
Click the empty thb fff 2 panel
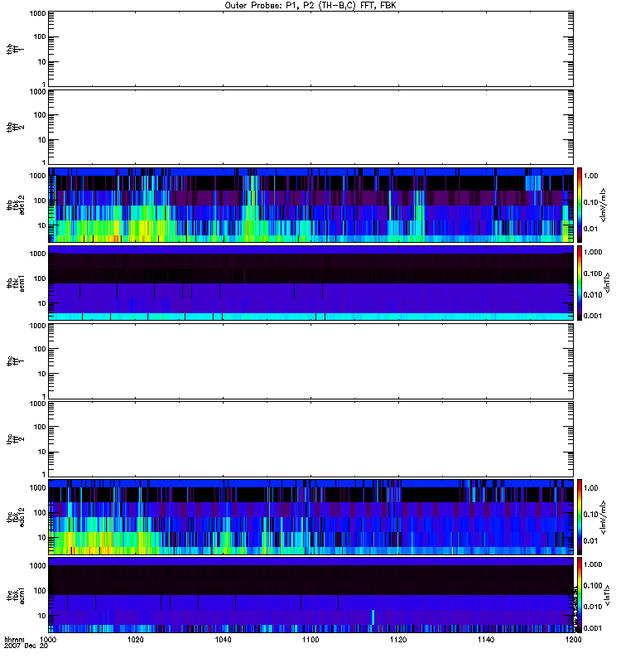click(x=310, y=127)
